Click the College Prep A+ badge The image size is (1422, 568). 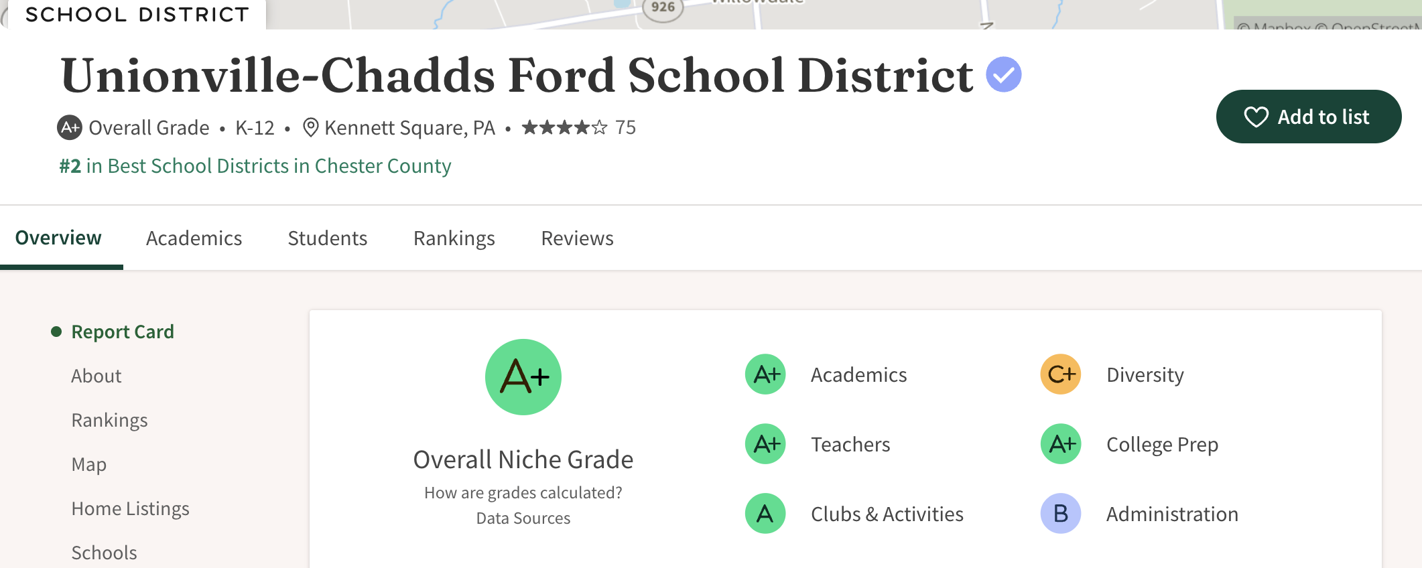pyautogui.click(x=1060, y=444)
